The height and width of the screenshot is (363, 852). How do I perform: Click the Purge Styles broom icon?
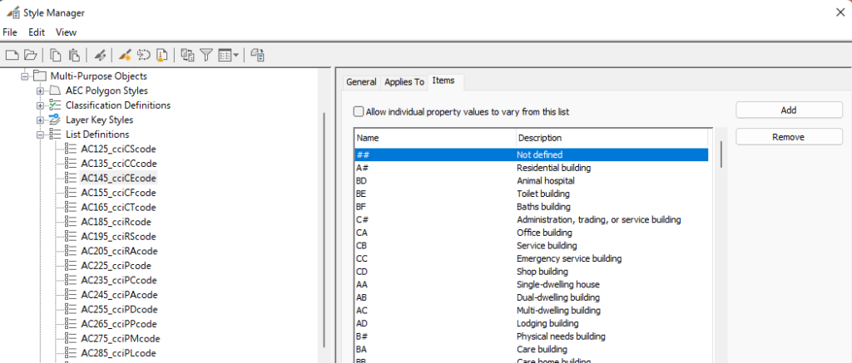161,55
